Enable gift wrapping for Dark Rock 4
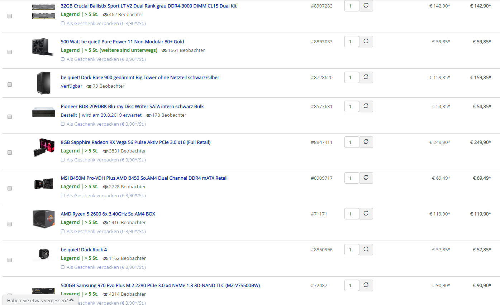The width and height of the screenshot is (500, 305). coord(63,267)
